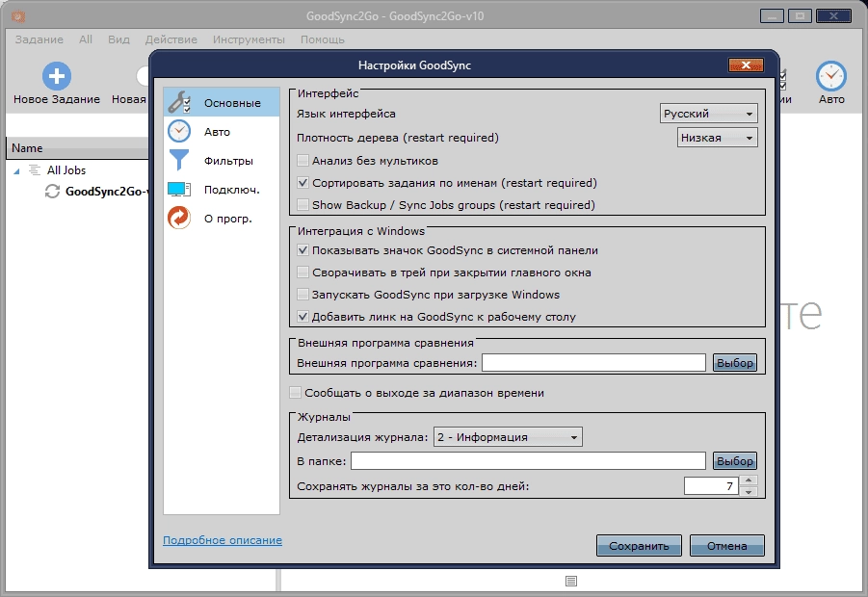Close the Настройки GoodSync dialog
868x597 pixels.
(746, 65)
